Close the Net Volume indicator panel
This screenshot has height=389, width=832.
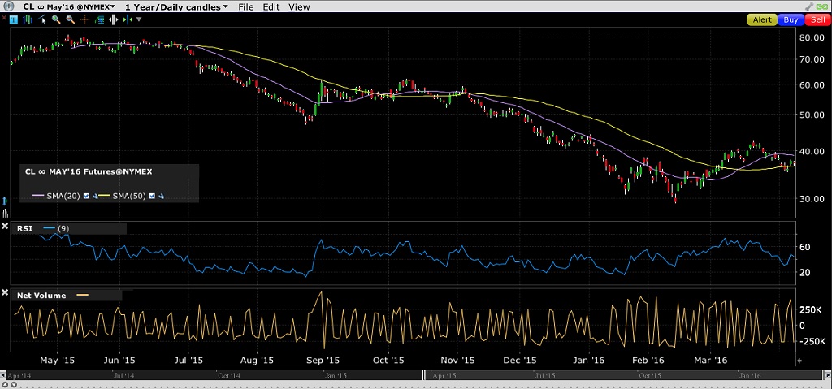[x=5, y=293]
